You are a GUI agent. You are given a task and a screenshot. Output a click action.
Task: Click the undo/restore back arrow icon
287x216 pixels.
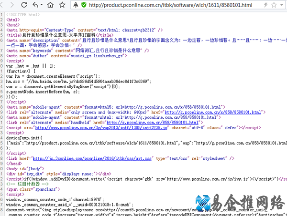pos(35,5)
